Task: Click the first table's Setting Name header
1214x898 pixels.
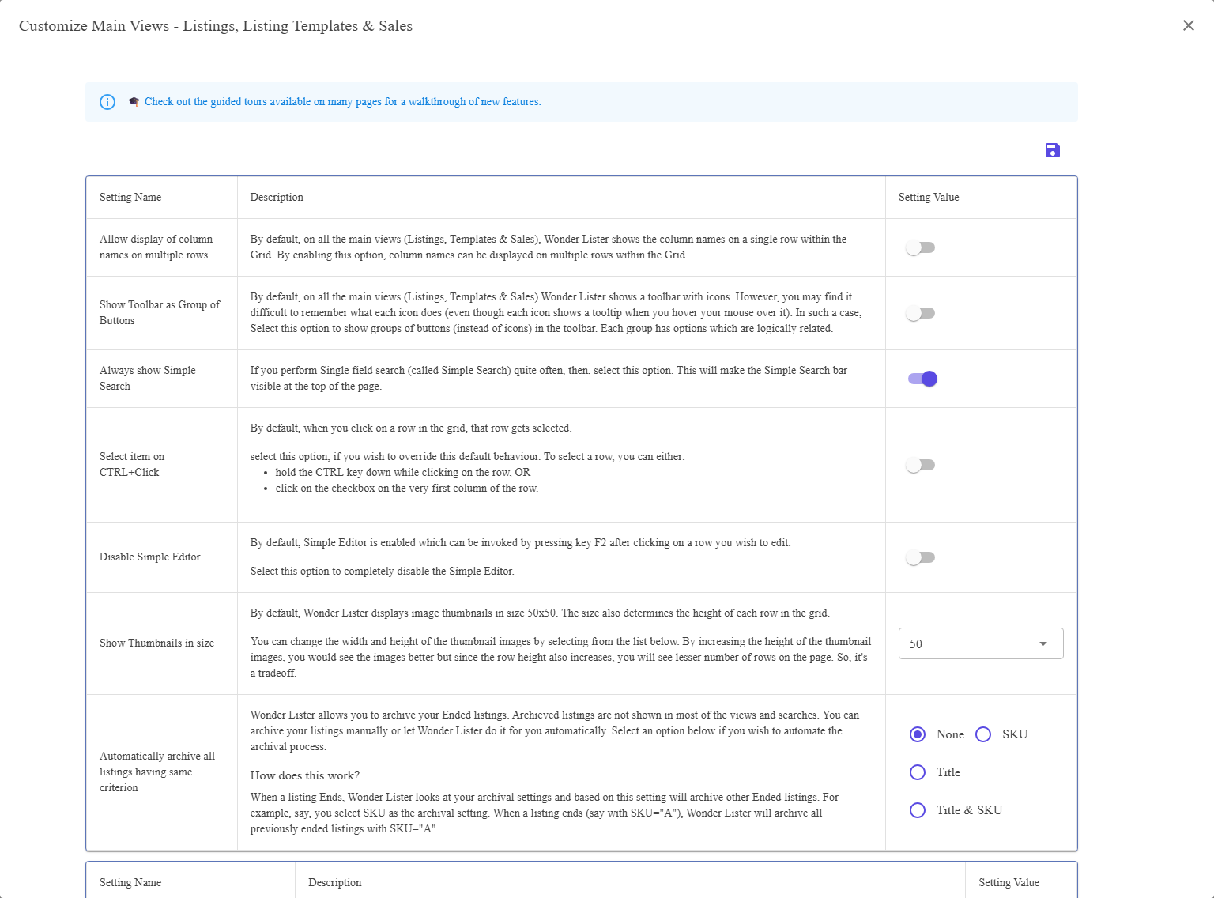Action: [130, 198]
